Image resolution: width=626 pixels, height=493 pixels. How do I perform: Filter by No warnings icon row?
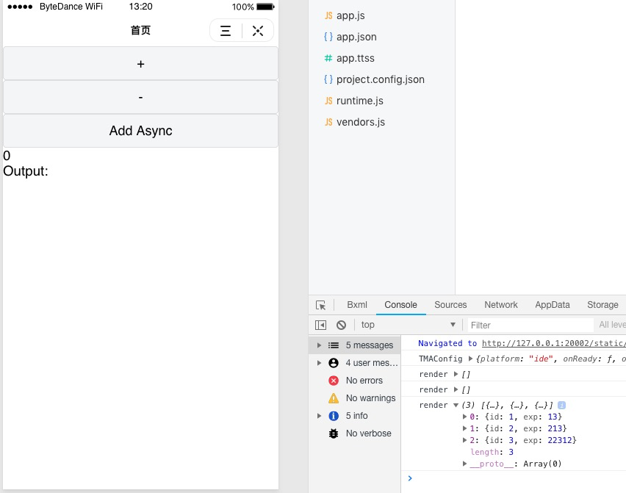click(x=355, y=398)
